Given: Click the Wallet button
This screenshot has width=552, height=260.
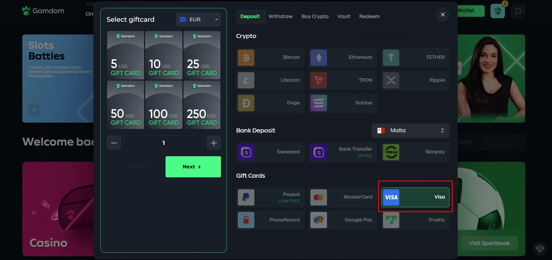Looking at the screenshot, I should pos(471,11).
